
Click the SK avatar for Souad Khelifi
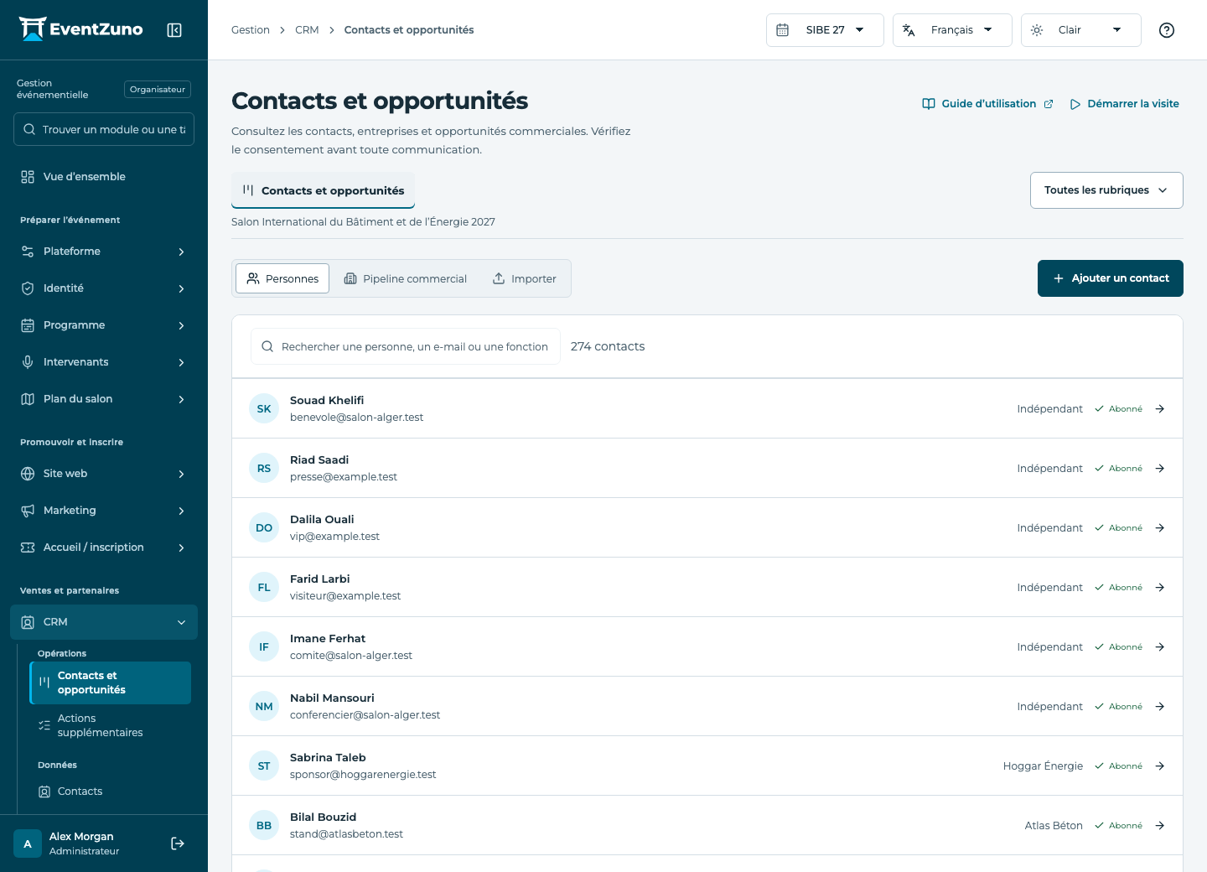(264, 409)
